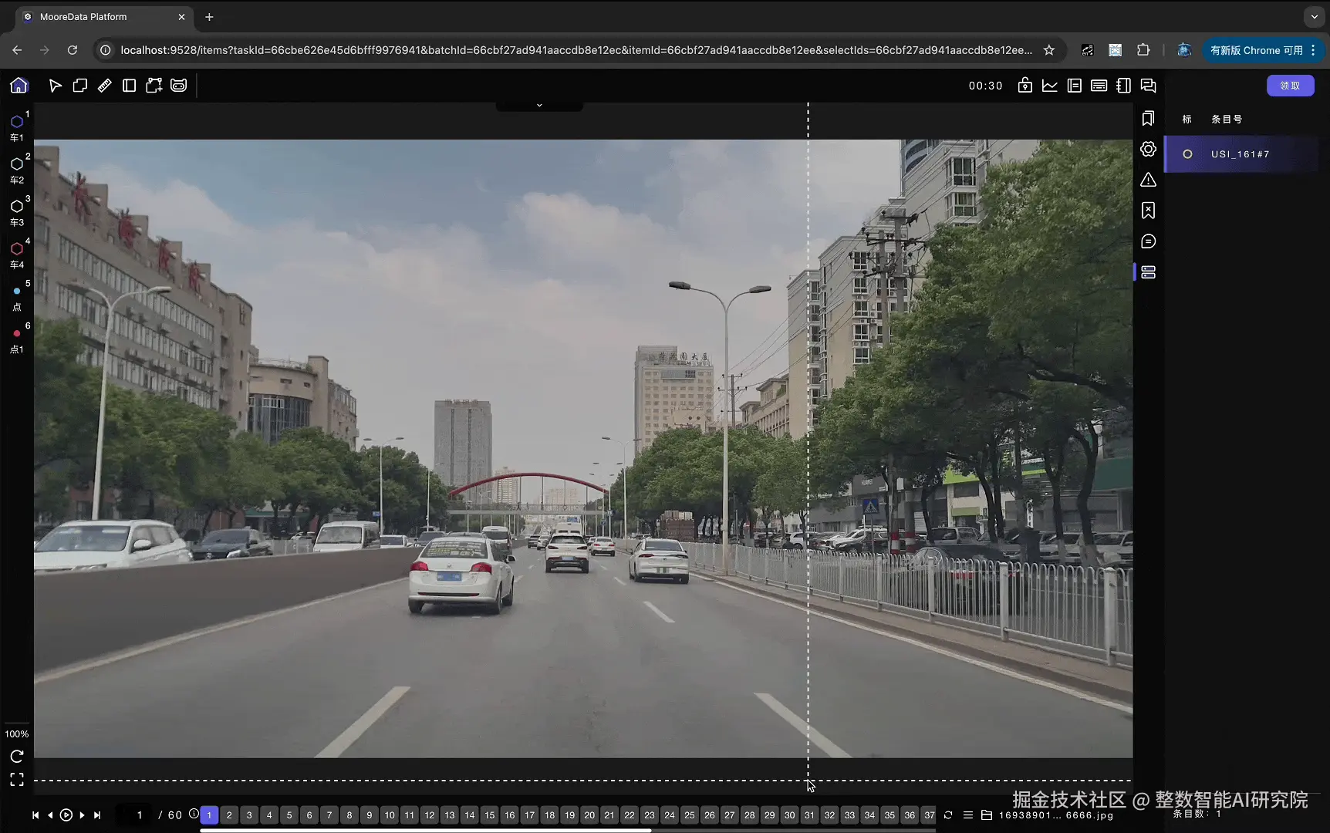Open the round comment bubble icon

click(x=1148, y=241)
